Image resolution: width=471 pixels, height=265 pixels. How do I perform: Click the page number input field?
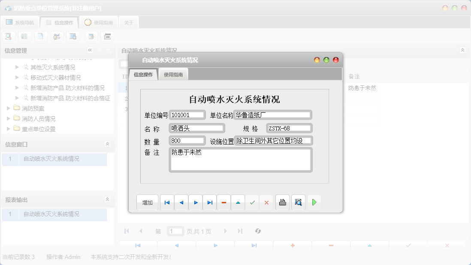tap(175, 231)
